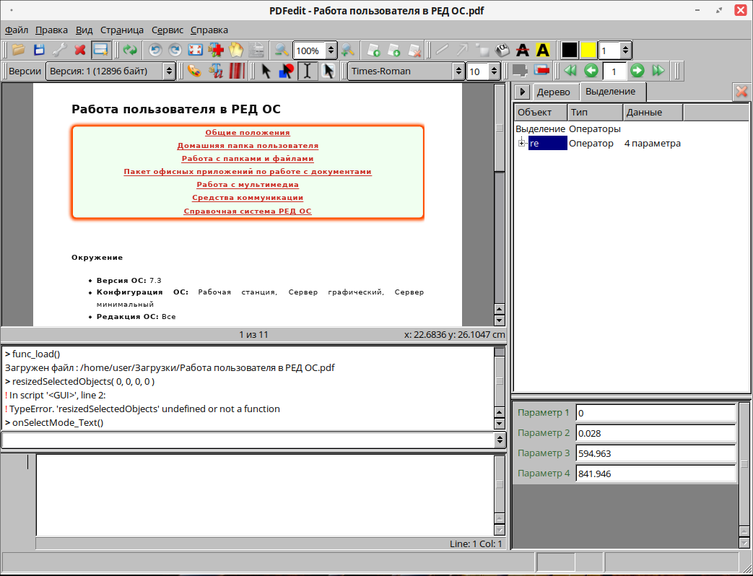Click the green refresh arrows icon

pyautogui.click(x=130, y=50)
